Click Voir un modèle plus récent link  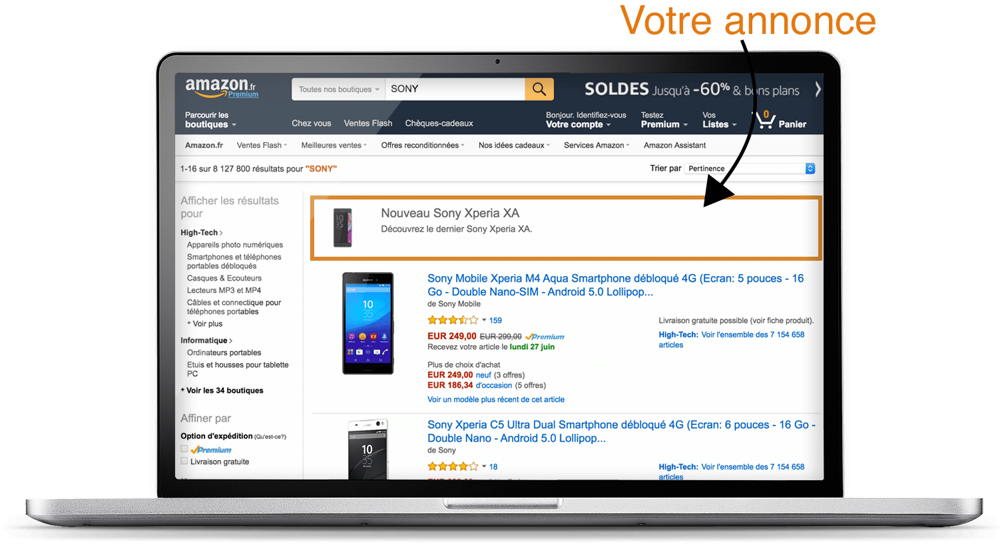tap(496, 400)
